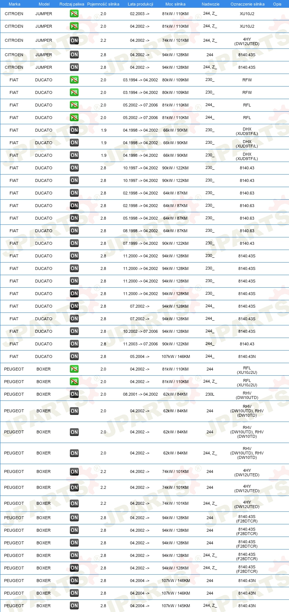Screen dimensions: 289x612
Task: Click ON icon in Peugeot 107kW / 145KM row
Action: pos(74,606)
